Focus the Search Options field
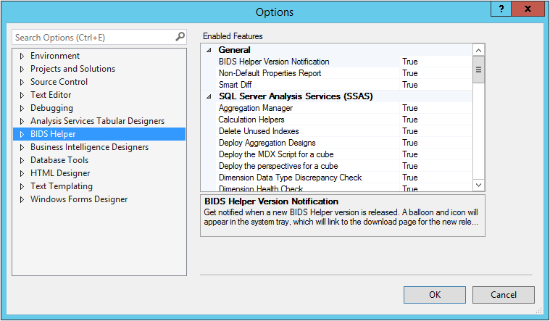The width and height of the screenshot is (550, 321). click(x=99, y=37)
